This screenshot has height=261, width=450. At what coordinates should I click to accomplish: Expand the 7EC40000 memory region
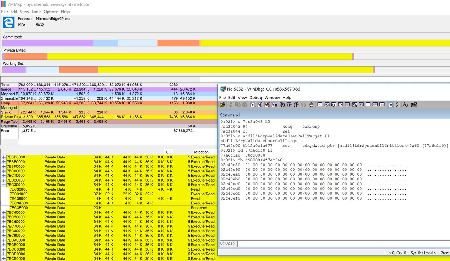point(4,212)
